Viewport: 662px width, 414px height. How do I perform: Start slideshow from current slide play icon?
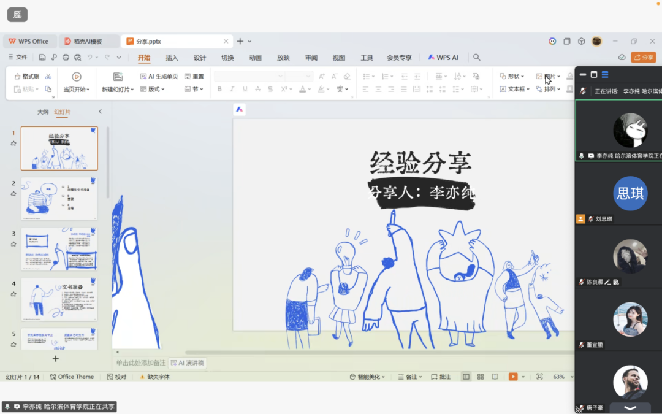77,77
